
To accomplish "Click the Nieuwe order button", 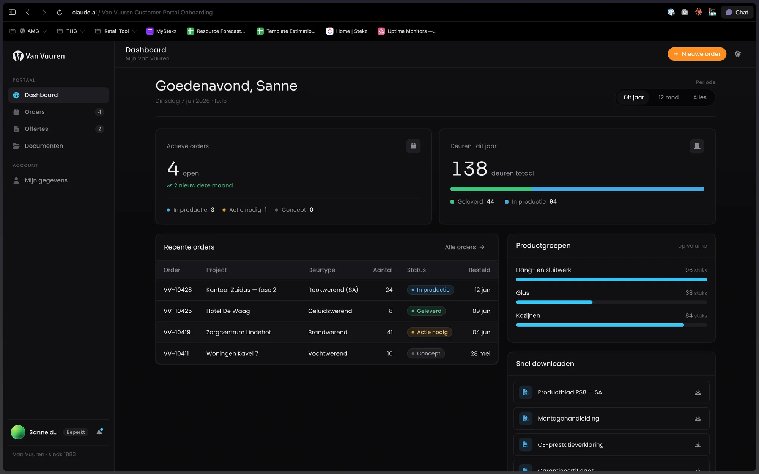I will click(697, 54).
